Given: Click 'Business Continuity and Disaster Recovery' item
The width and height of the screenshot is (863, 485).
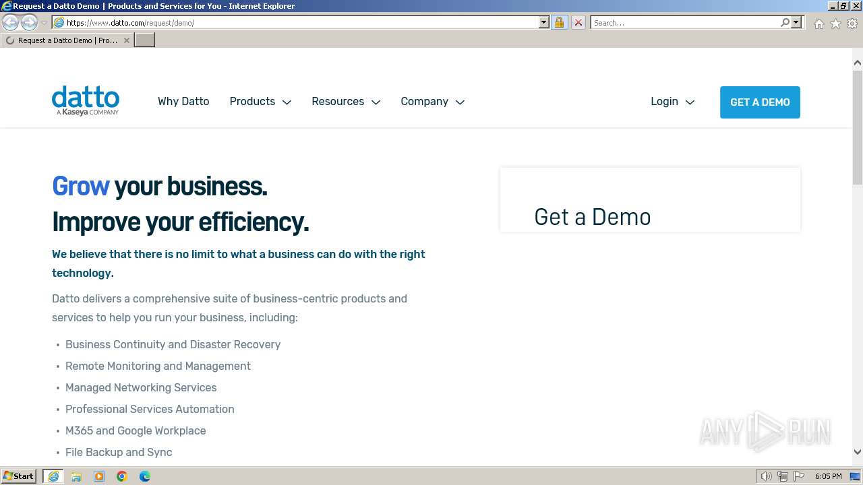Looking at the screenshot, I should (173, 344).
